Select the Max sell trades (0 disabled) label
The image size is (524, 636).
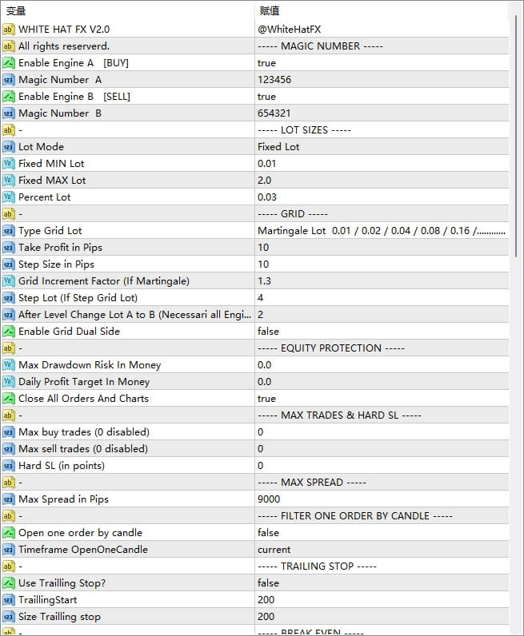tap(83, 449)
